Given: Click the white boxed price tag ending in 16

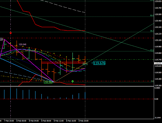Looking at the screenshot, I should click(x=1, y=39).
